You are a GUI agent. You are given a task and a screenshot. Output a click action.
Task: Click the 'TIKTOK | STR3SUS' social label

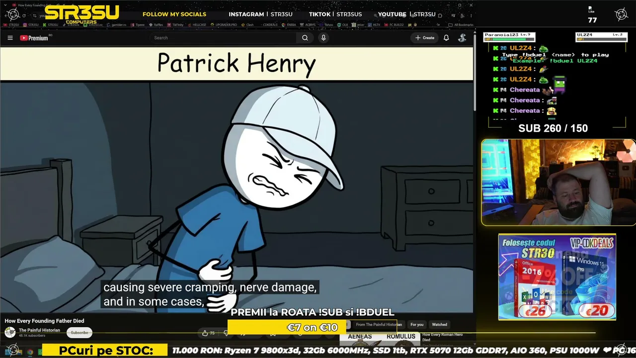pos(335,14)
